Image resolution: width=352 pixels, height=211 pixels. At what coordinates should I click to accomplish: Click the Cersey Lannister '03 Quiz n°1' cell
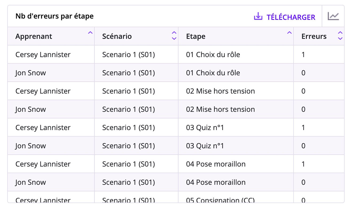(x=205, y=128)
